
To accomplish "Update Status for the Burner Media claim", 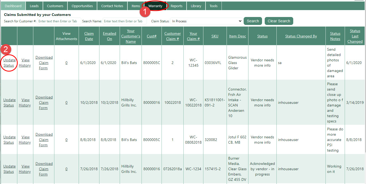I will tap(9, 169).
